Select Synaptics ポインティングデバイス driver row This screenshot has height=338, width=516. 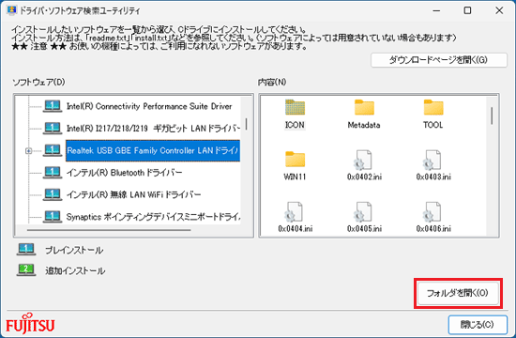pos(153,217)
